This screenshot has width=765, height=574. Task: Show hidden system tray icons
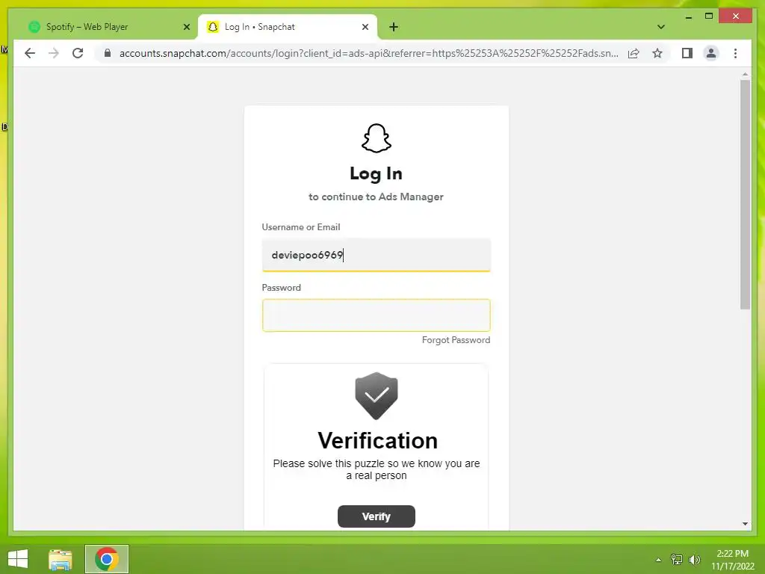tap(658, 559)
